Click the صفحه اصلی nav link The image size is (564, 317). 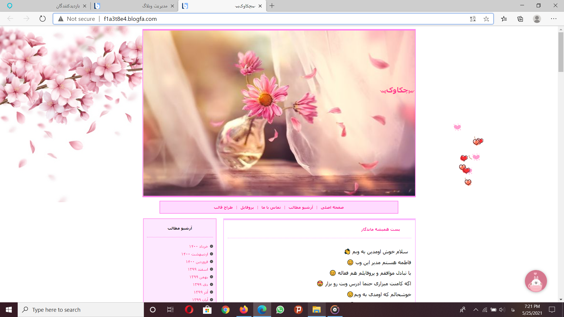(x=332, y=207)
